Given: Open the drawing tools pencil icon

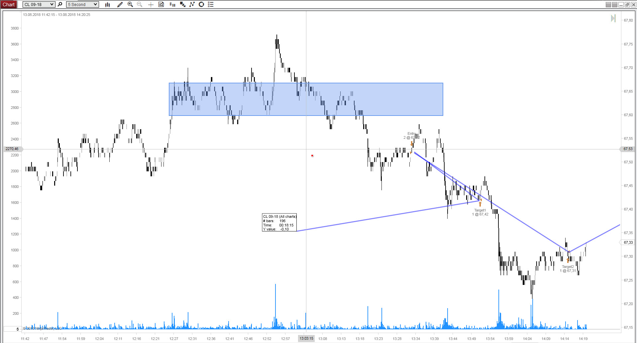Looking at the screenshot, I should point(120,4).
